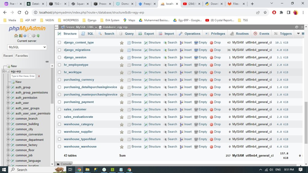The height and width of the screenshot is (173, 308).
Task: Expand auth_group in the navigation tree
Action: click(8, 87)
